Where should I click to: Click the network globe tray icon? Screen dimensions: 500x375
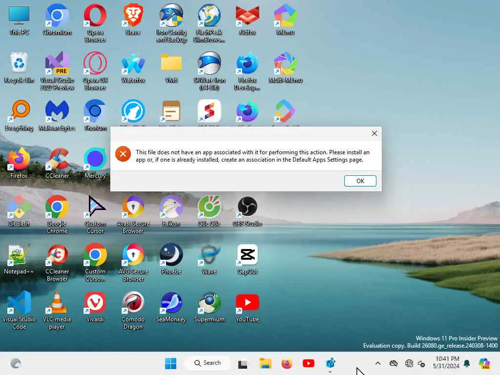pyautogui.click(x=409, y=363)
